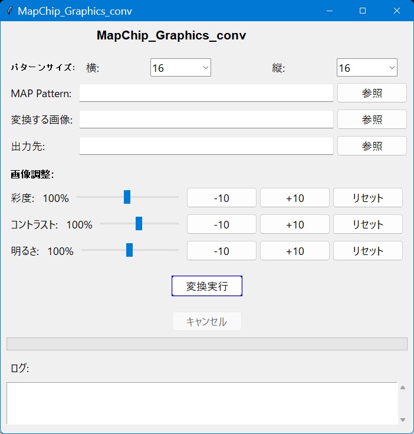414x434 pixels.
Task: Click the パターンサイズ: label
Action: [43, 67]
